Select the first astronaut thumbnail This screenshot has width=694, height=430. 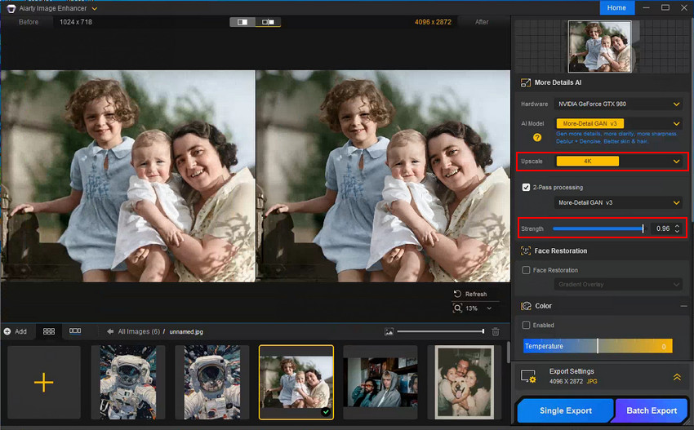pyautogui.click(x=128, y=382)
